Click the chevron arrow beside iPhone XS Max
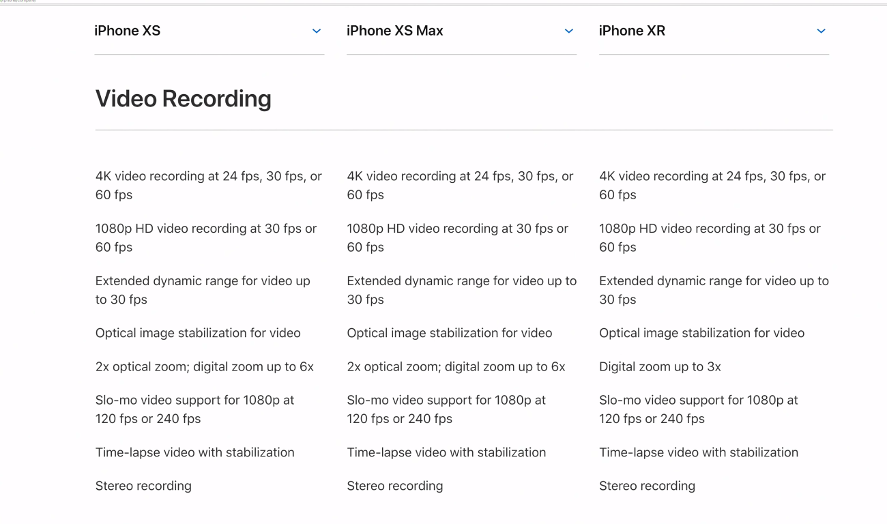The height and width of the screenshot is (524, 887). click(x=569, y=31)
